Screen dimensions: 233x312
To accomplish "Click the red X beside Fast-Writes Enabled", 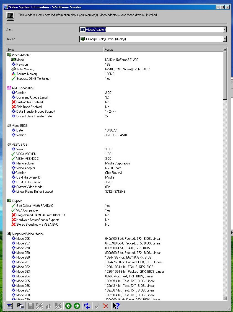I will 14,102.
